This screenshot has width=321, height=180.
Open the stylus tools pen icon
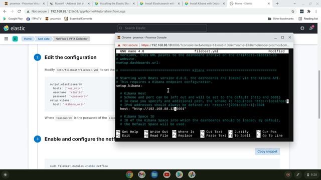[x=298, y=174]
